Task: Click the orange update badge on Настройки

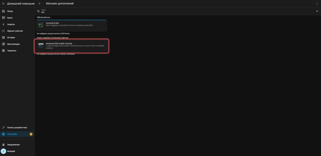Action: [x=31, y=134]
